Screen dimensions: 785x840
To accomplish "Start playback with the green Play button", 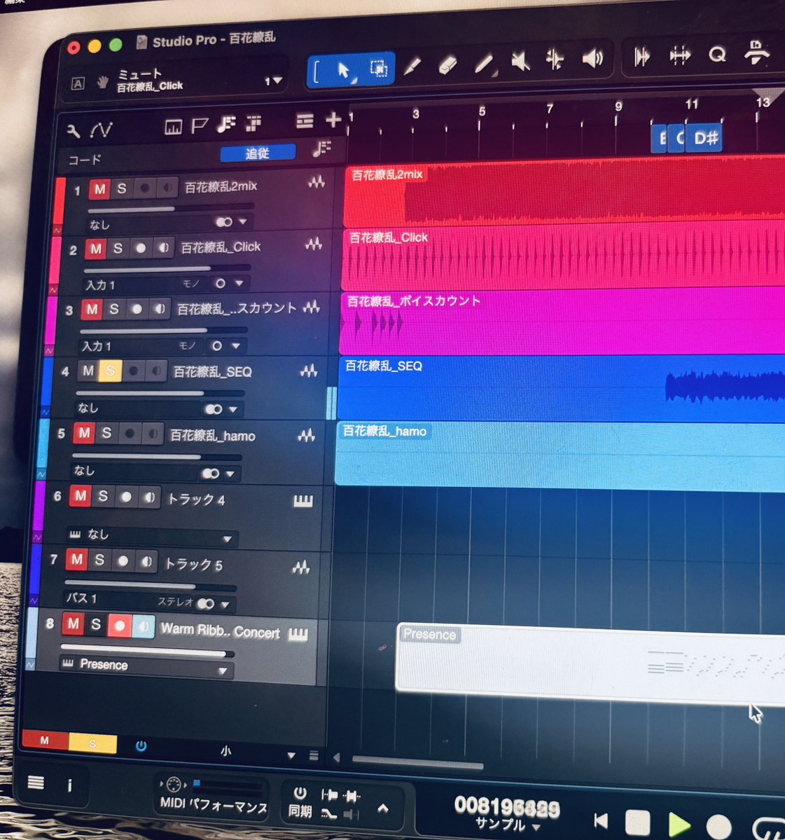I will click(x=679, y=825).
